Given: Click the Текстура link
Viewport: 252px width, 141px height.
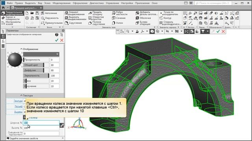Looking at the screenshot, I should [18, 101].
